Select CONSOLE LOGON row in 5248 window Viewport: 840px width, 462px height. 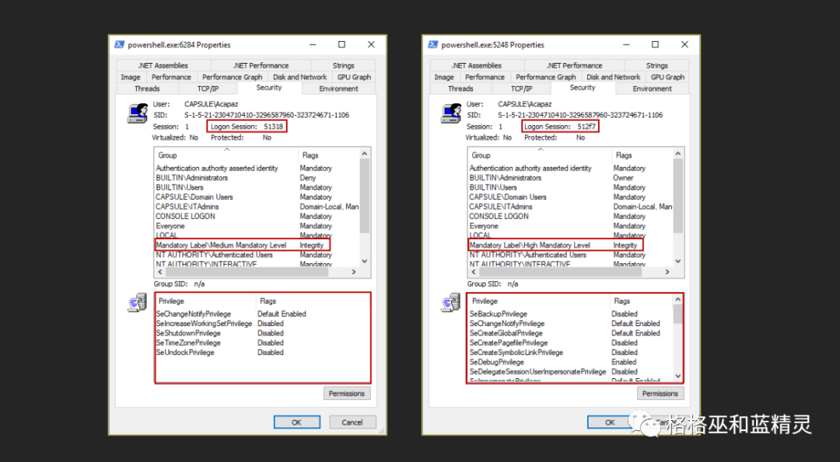pyautogui.click(x=571, y=217)
